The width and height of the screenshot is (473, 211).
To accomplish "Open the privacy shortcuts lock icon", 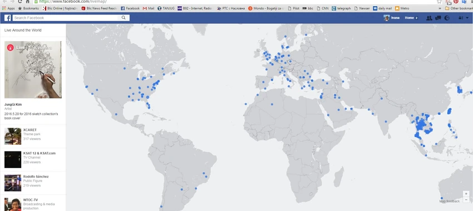I will click(461, 18).
